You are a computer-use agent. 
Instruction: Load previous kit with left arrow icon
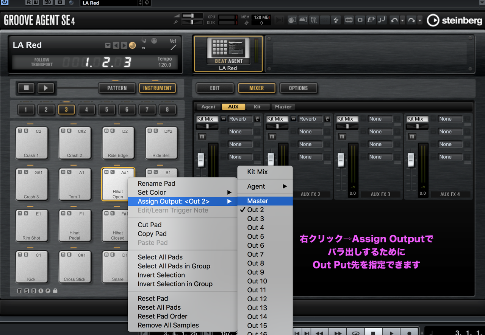116,45
